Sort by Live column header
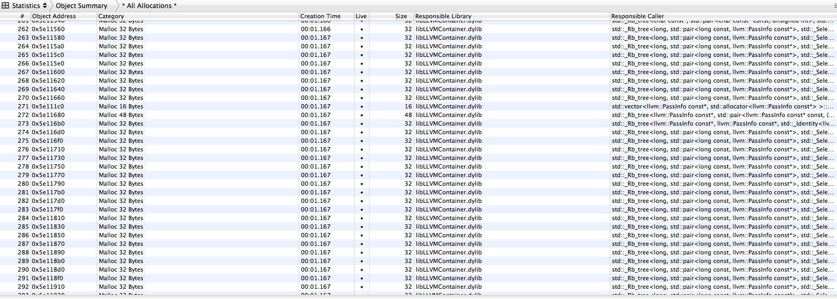837x299 pixels. click(x=362, y=16)
